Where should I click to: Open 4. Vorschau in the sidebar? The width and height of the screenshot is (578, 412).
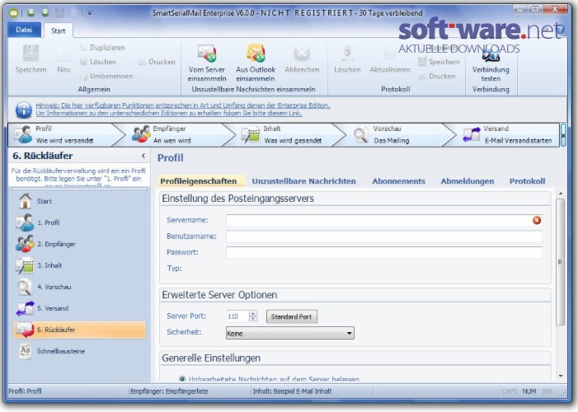coord(79,287)
